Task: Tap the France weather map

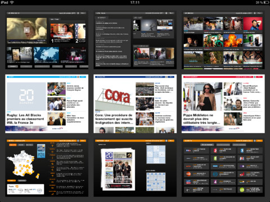Action: (21, 163)
